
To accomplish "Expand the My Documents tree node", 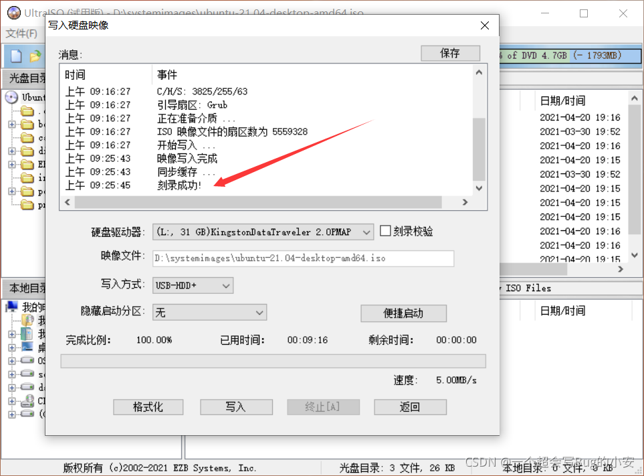I will [x=12, y=334].
